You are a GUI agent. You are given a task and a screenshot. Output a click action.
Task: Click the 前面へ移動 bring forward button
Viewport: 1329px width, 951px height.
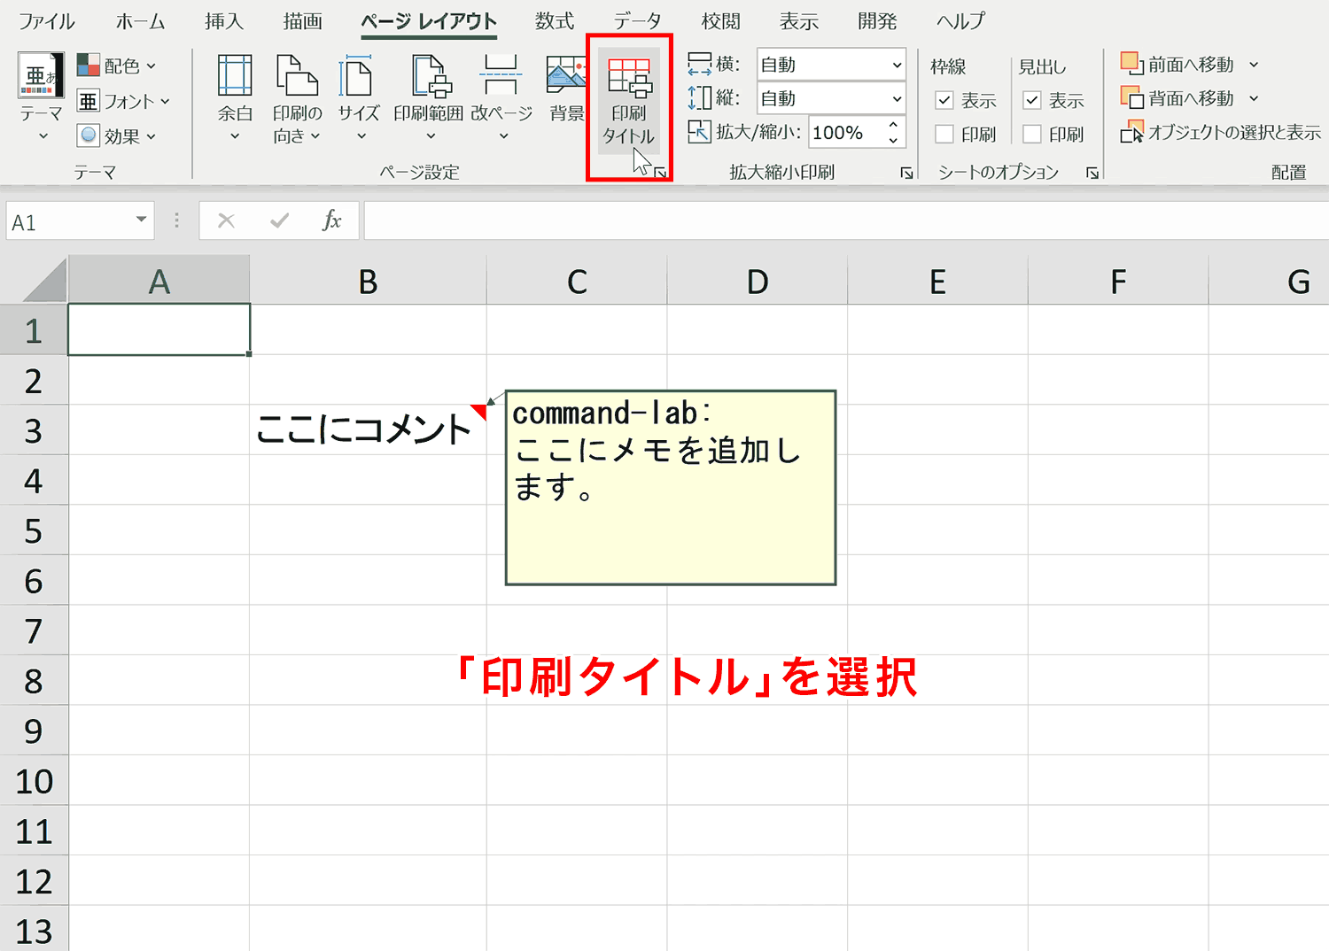1178,65
